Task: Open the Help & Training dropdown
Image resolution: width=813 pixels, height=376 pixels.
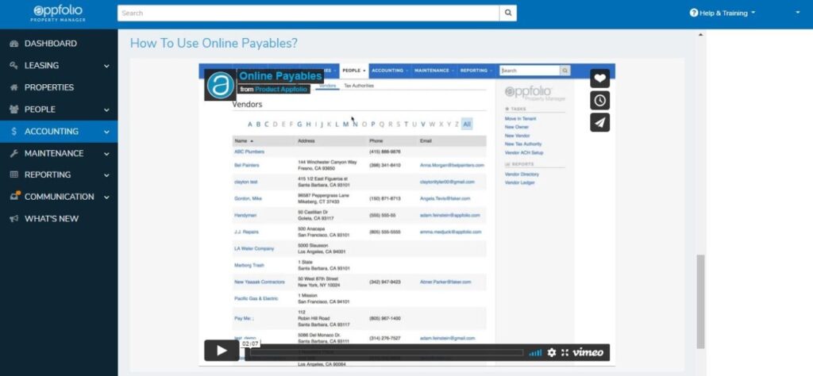Action: click(722, 13)
